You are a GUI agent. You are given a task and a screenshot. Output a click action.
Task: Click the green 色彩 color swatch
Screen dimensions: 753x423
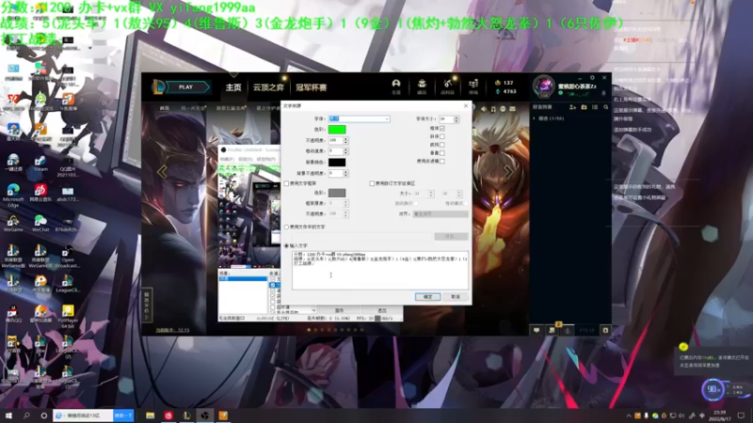tap(337, 130)
